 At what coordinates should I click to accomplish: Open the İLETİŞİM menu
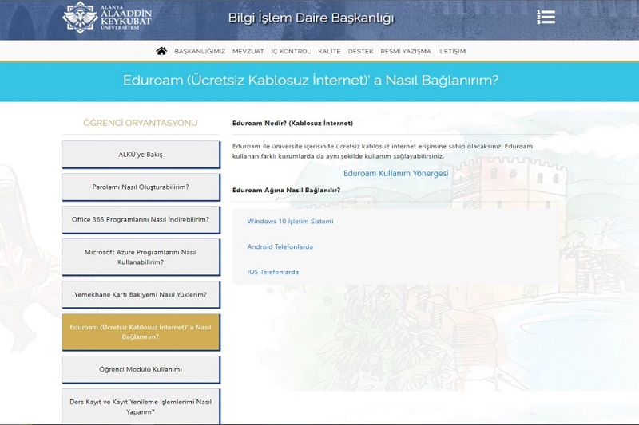coord(452,51)
